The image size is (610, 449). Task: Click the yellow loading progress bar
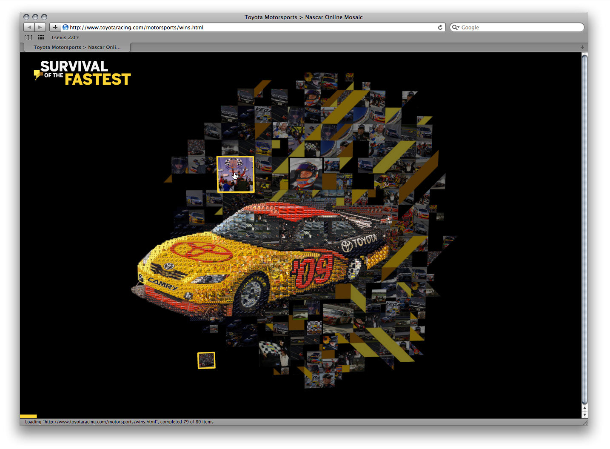(29, 416)
